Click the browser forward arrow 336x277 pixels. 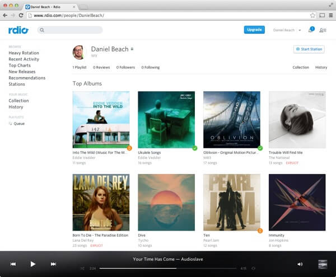coord(13,16)
